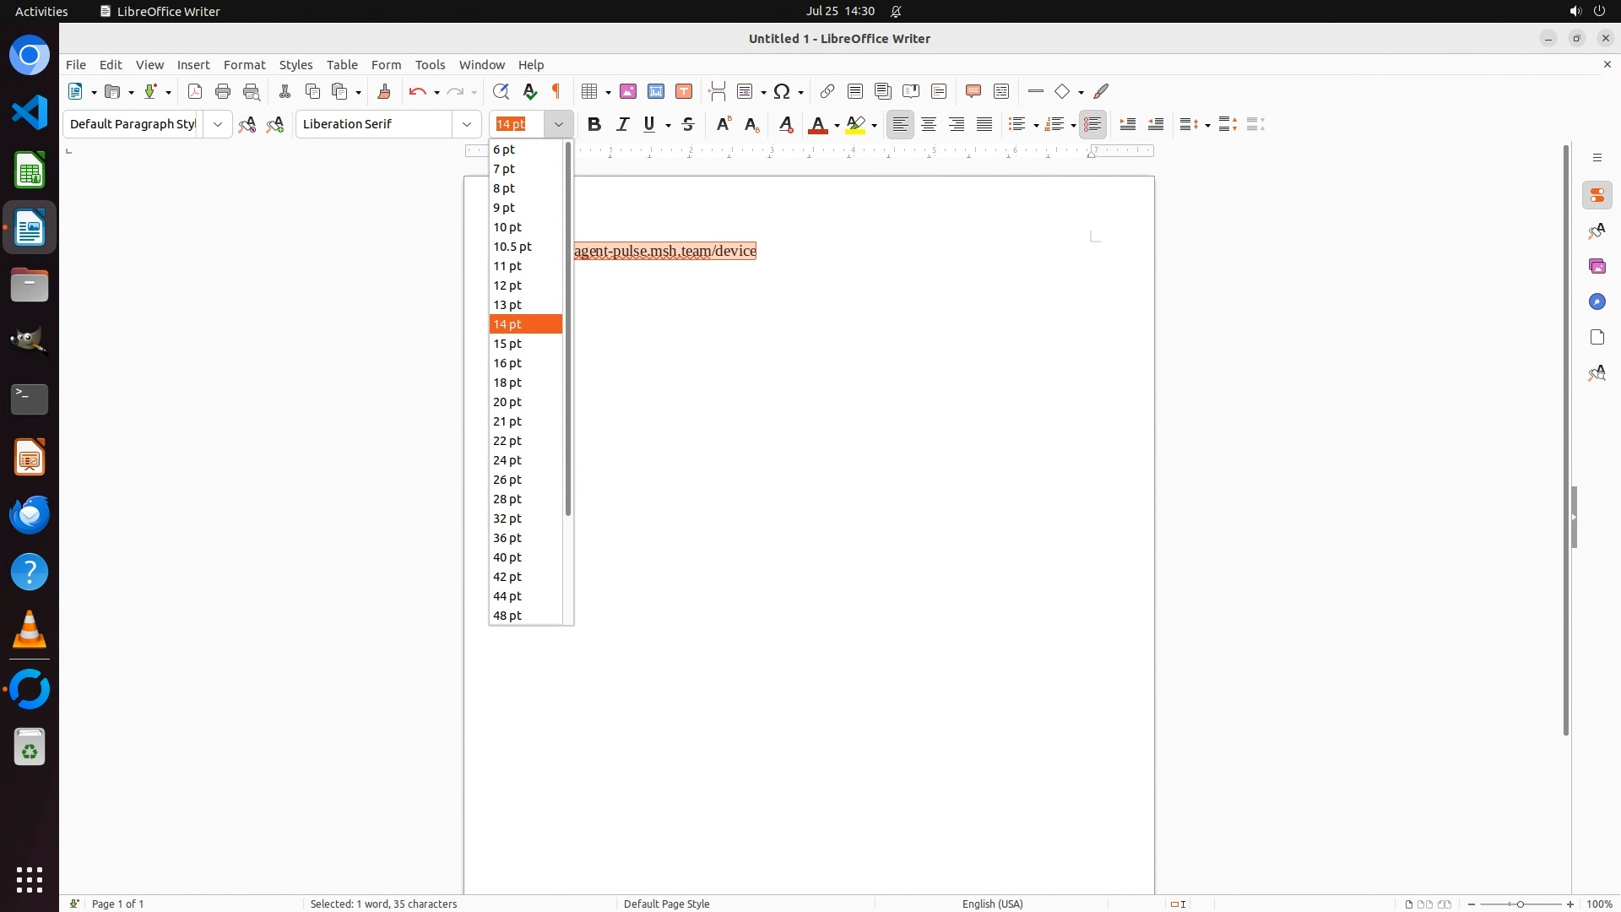
Task: Click the zoom slider in status bar
Action: 1520,904
